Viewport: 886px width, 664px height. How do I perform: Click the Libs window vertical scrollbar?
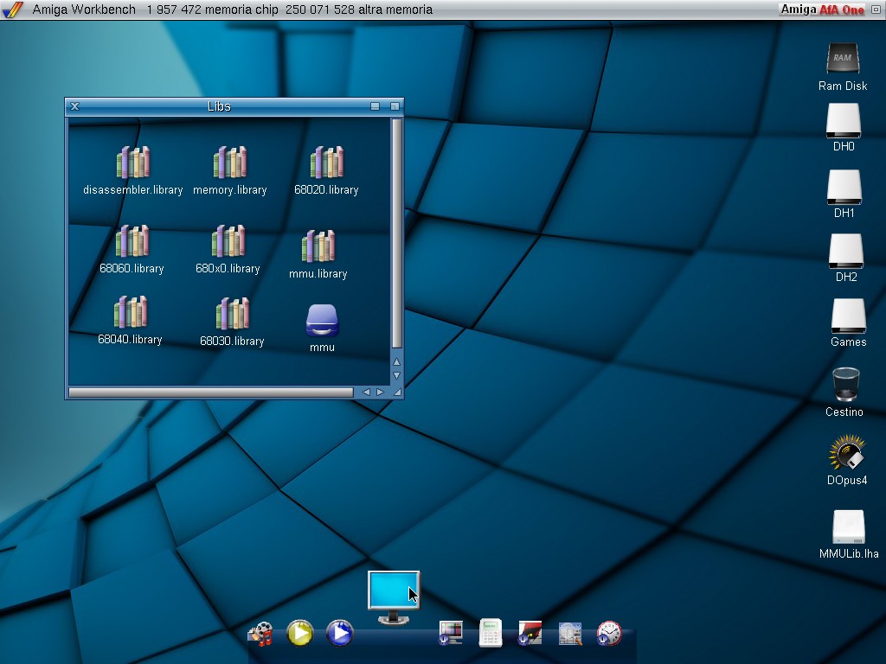tap(397, 233)
